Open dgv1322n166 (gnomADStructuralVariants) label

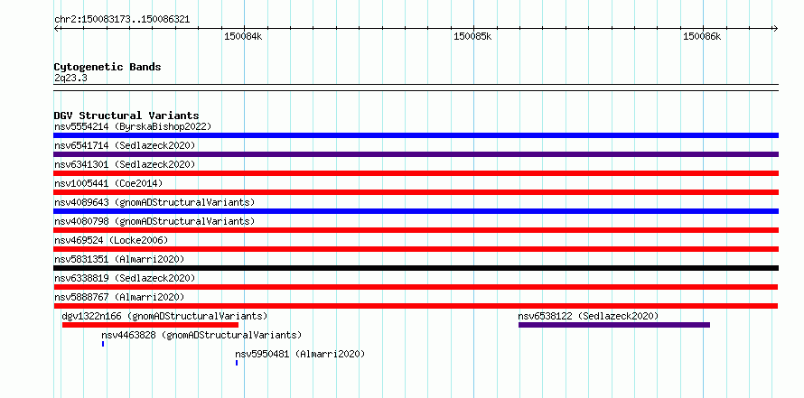pos(164,316)
